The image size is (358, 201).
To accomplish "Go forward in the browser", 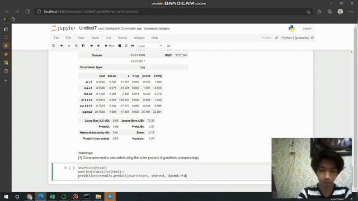I will [17, 11].
